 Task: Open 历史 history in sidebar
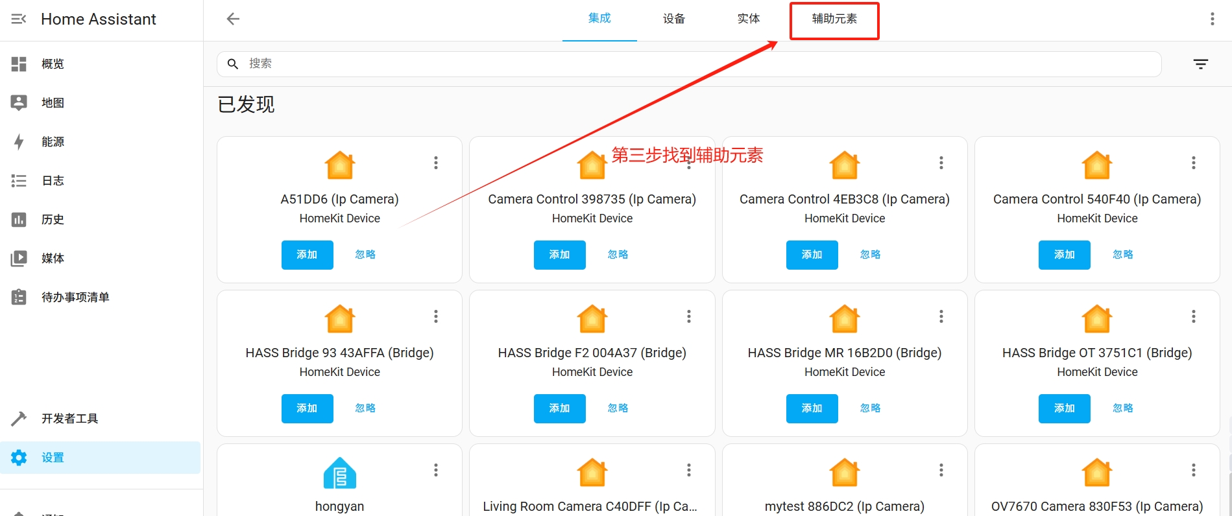point(101,219)
